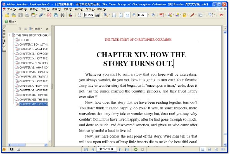
Task: Close the bookmarks navigation pane
Action: (x=47, y=29)
